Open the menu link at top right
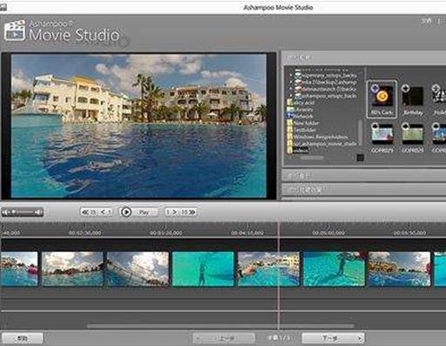This screenshot has width=446, height=346. tap(426, 21)
